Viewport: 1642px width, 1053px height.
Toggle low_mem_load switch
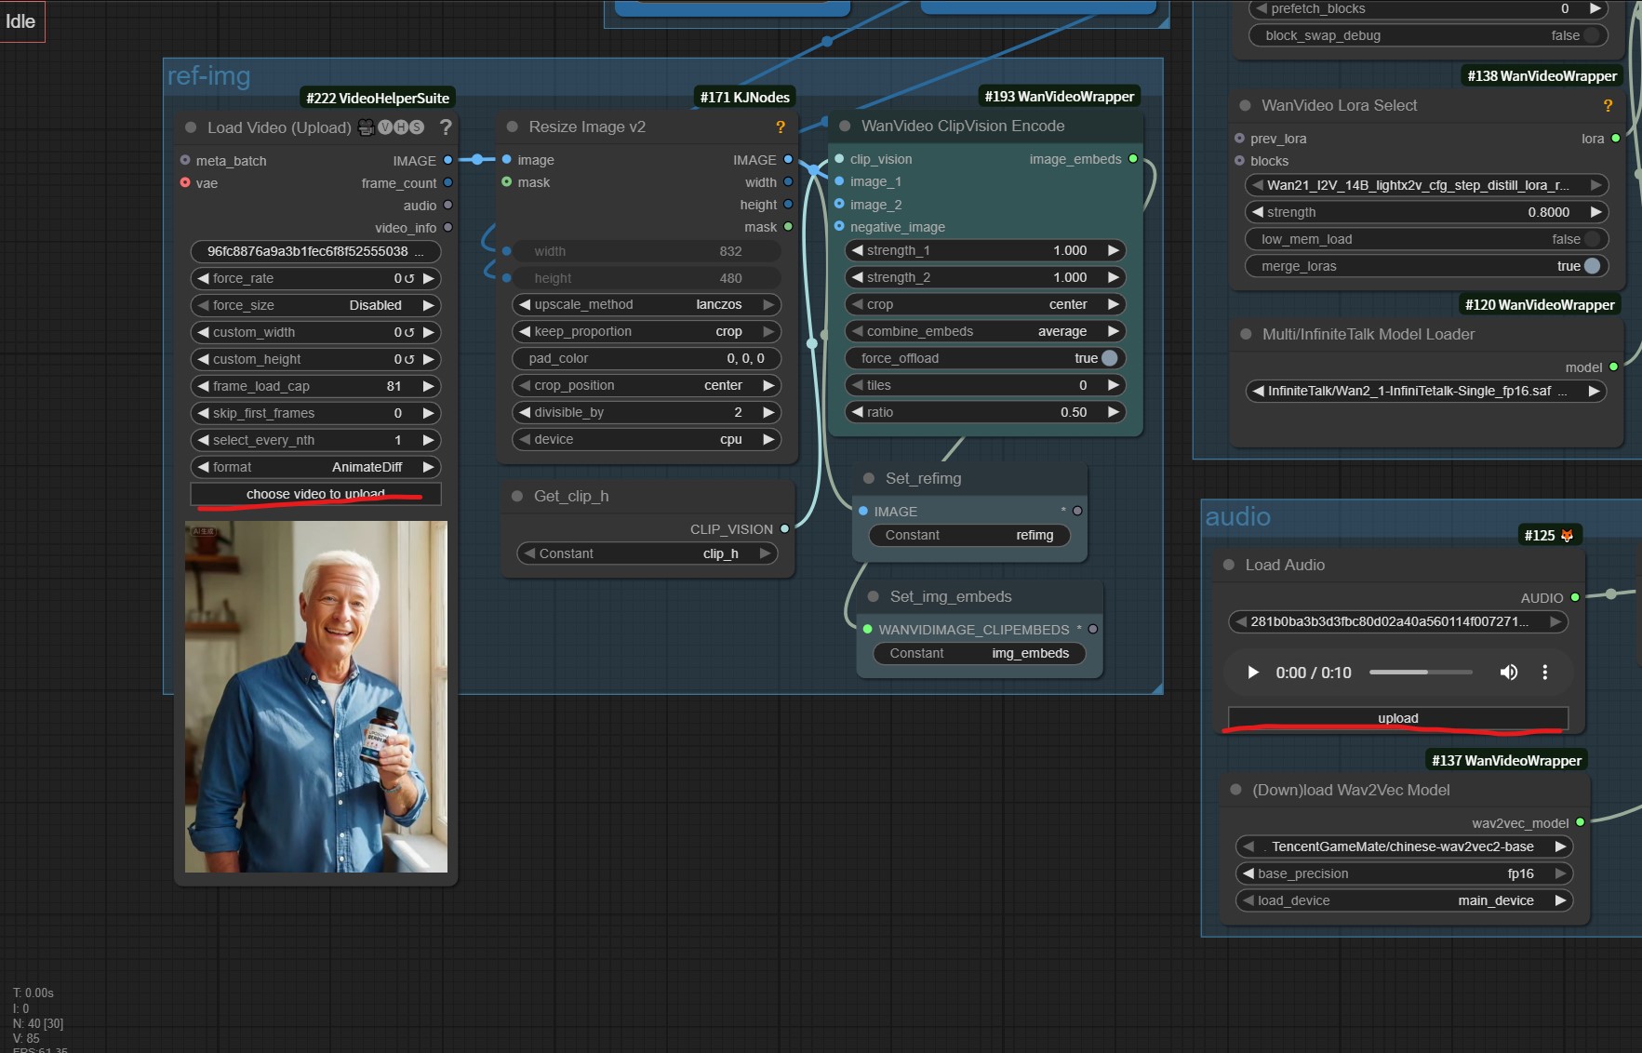(1593, 239)
